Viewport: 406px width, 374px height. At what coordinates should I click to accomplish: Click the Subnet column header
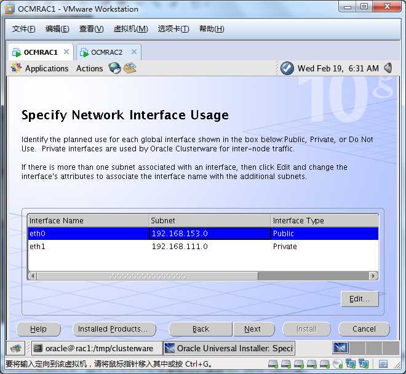(x=210, y=221)
